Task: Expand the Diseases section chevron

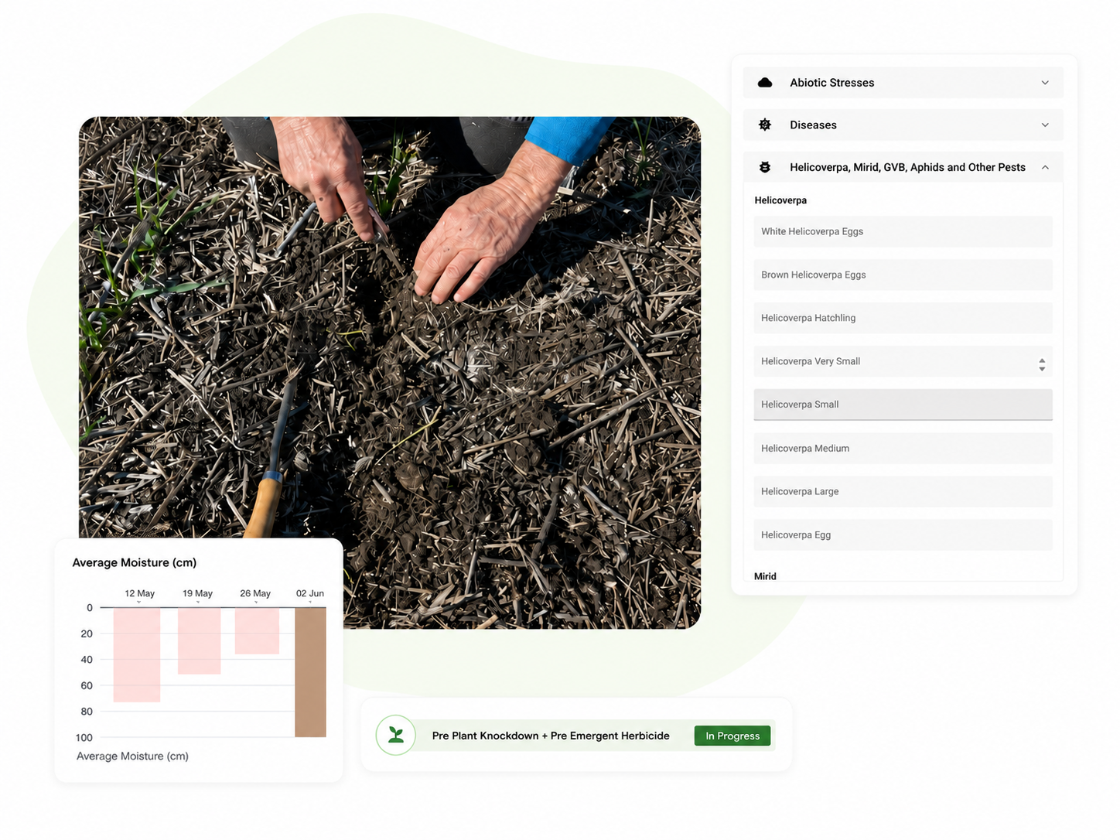Action: [x=1045, y=125]
